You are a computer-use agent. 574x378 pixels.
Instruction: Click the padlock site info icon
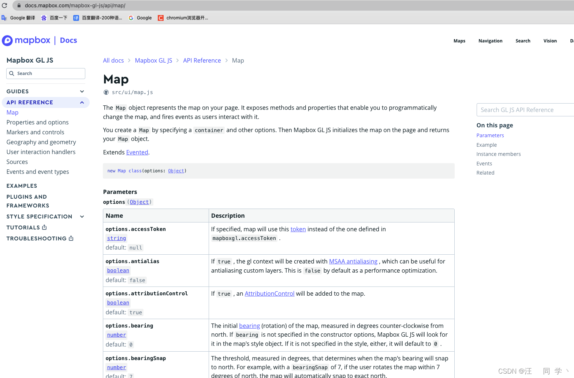click(19, 5)
